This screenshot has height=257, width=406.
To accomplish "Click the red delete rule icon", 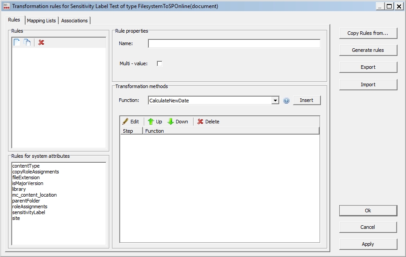I will point(41,42).
